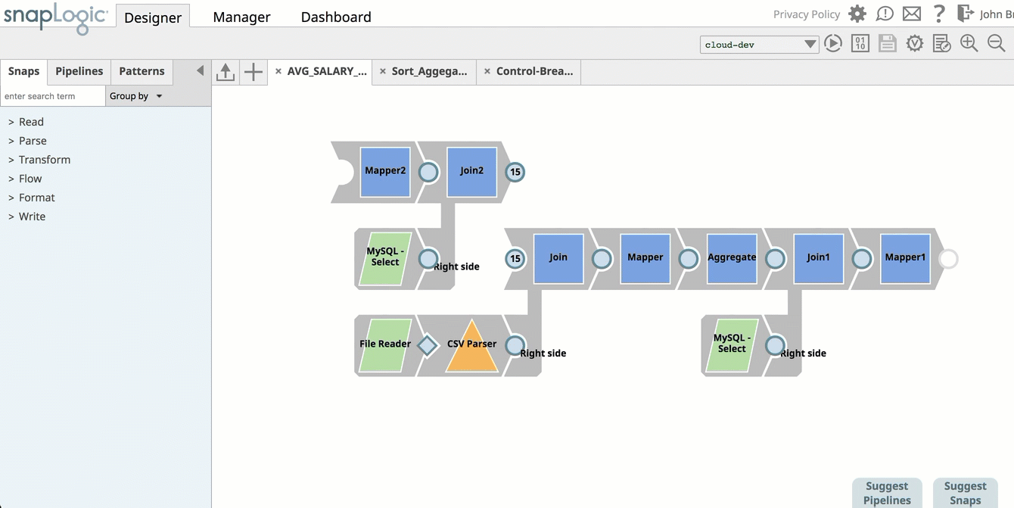Open the Privacy Policy link
The height and width of the screenshot is (508, 1014).
(x=806, y=14)
